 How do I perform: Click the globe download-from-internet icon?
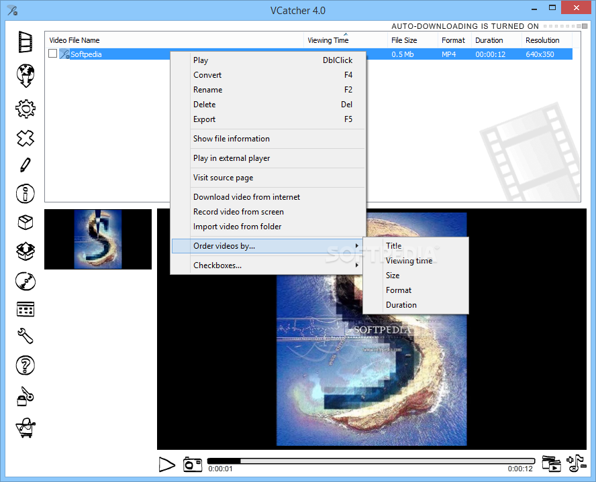tap(26, 76)
